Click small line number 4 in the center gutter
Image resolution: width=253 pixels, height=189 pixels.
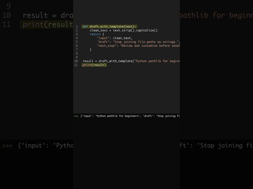click(x=77, y=38)
